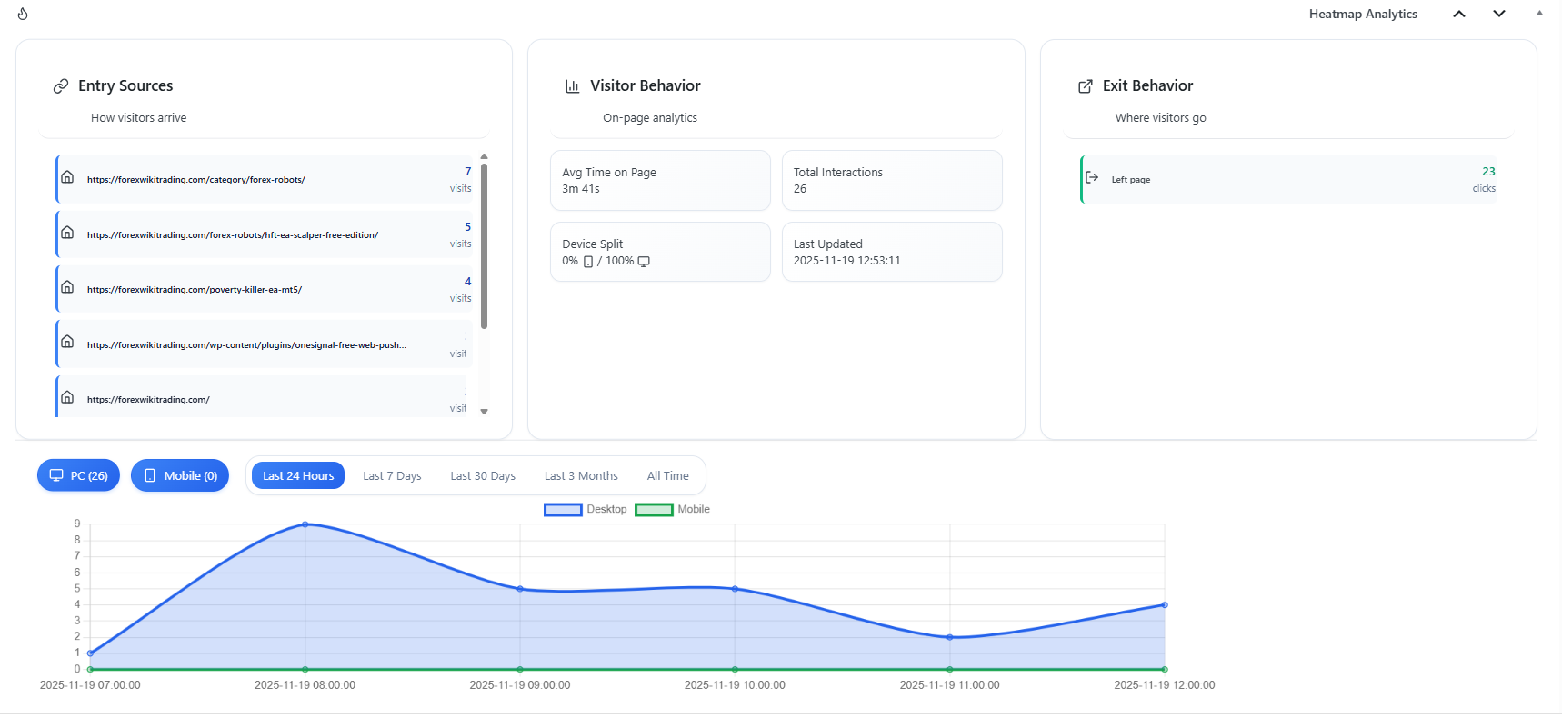Image resolution: width=1562 pixels, height=718 pixels.
Task: Switch to the Last 7 Days tab
Action: (392, 475)
